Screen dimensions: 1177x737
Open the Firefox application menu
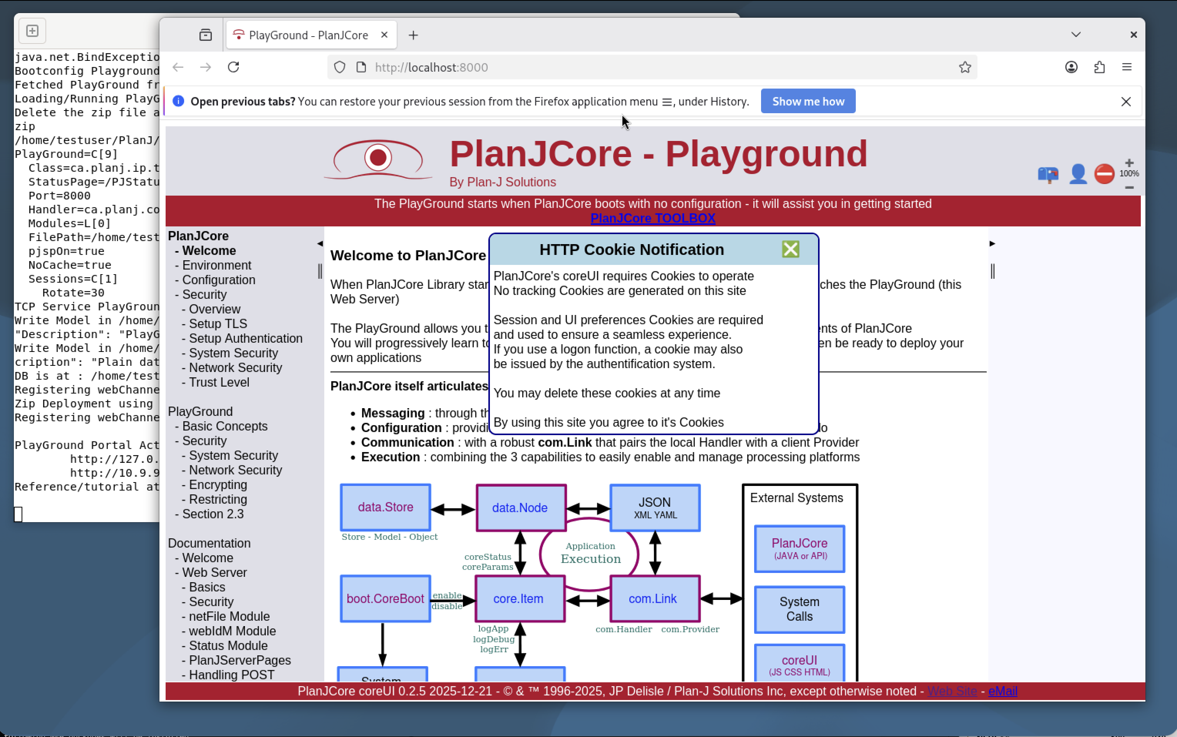[1127, 67]
